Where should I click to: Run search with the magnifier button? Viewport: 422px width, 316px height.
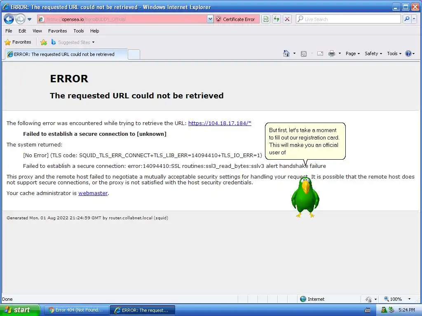click(x=407, y=19)
